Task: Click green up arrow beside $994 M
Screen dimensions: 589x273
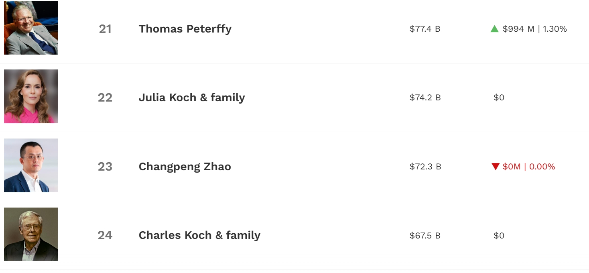Action: [494, 29]
